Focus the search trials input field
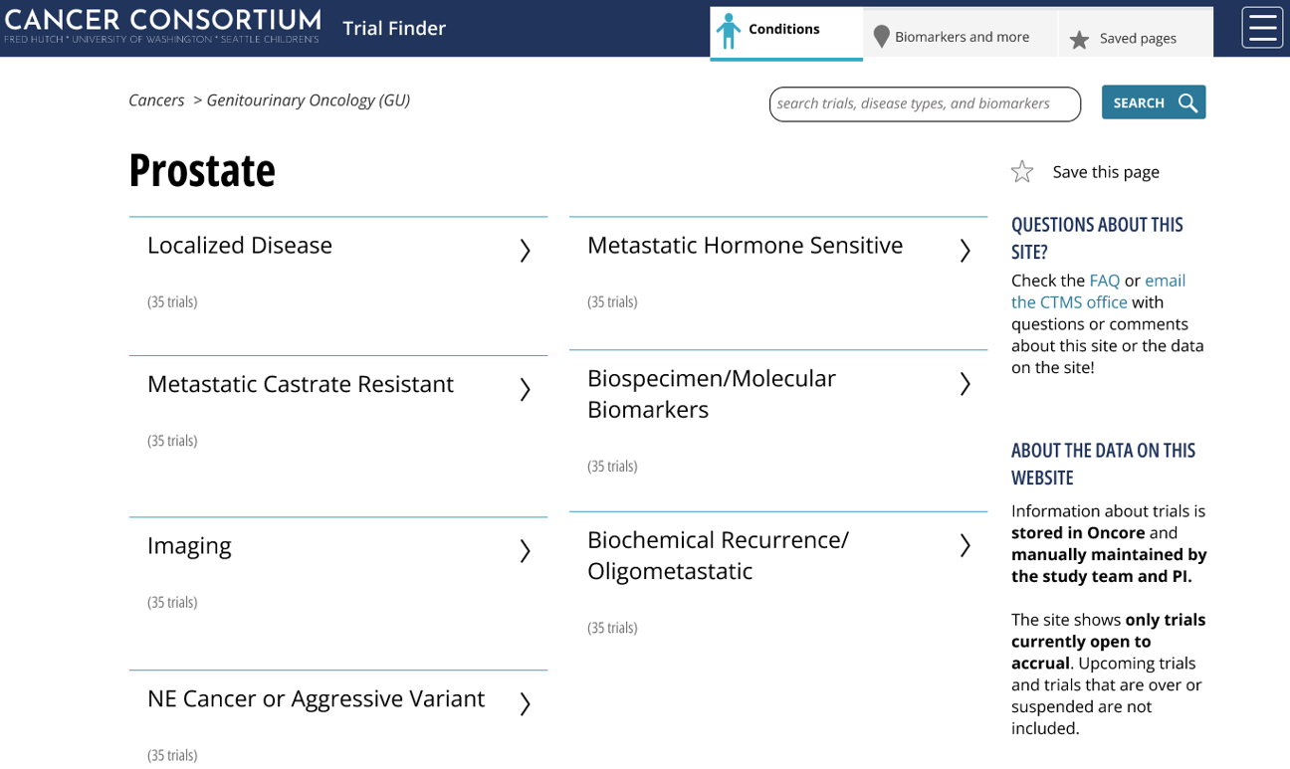 924,103
